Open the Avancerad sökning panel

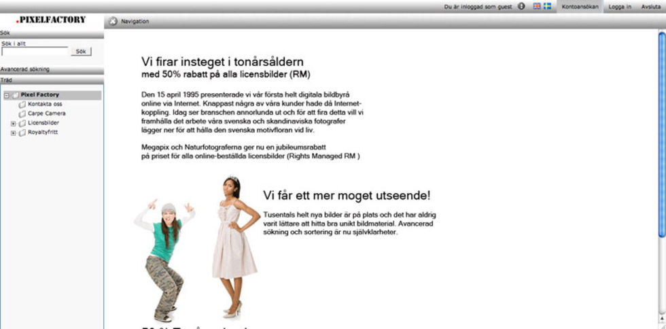coord(52,69)
